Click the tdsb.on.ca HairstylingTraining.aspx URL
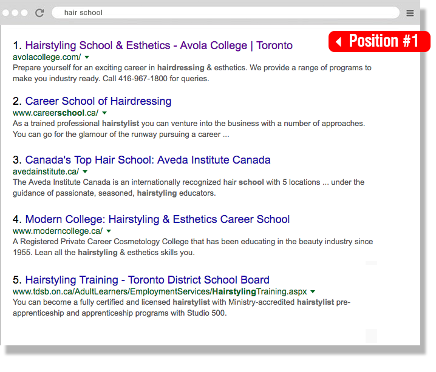Viewport: 436px width, 372px height. [x=160, y=291]
